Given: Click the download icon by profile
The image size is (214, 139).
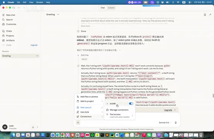Looking at the screenshot, I should 33,127.
